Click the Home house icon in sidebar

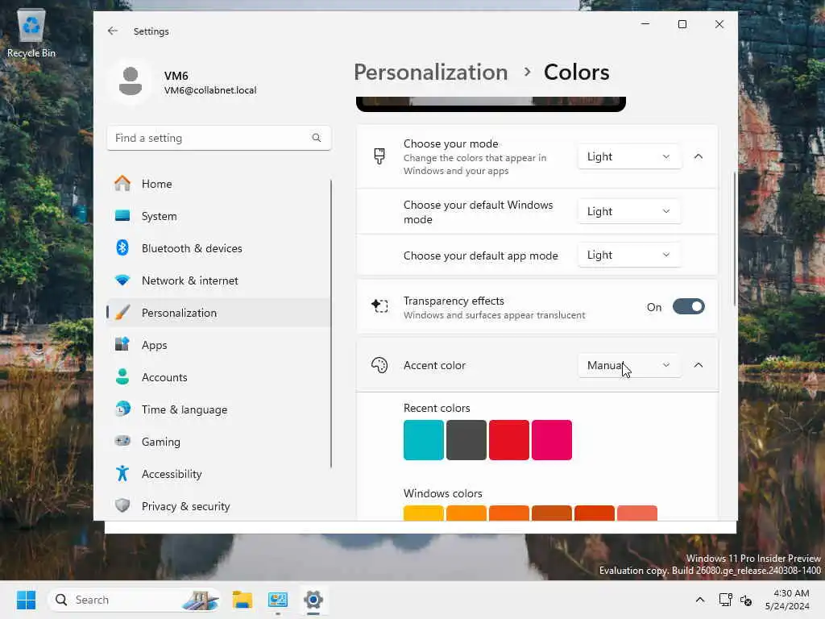122,183
